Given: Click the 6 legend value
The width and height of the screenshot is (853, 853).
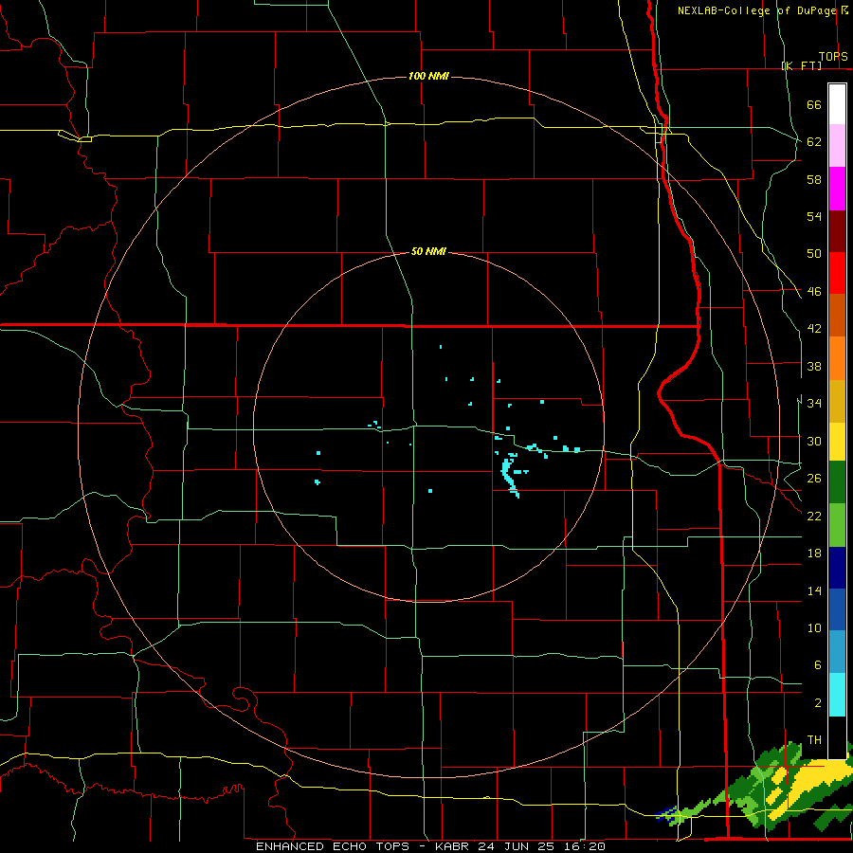Looking at the screenshot, I should point(817,665).
